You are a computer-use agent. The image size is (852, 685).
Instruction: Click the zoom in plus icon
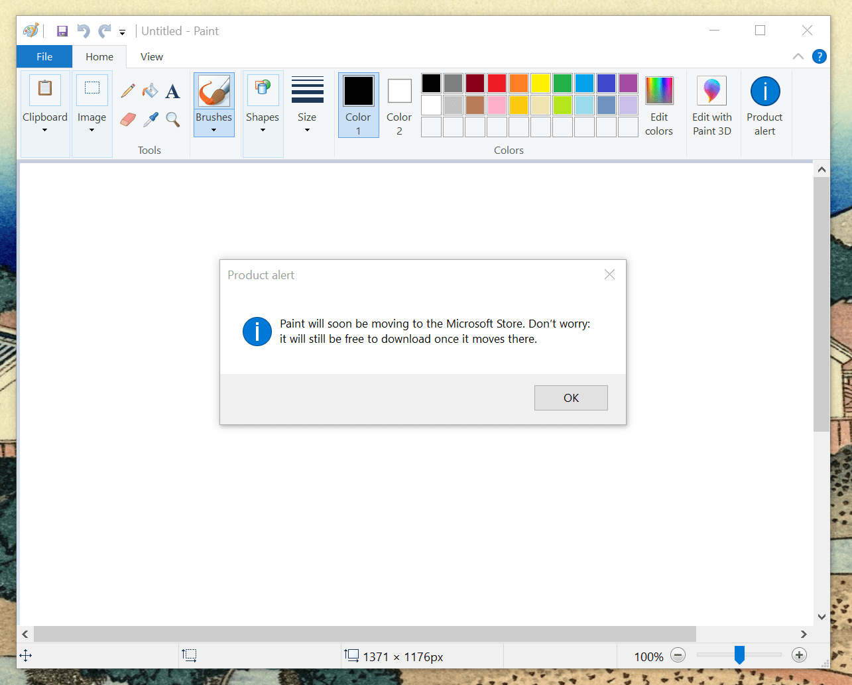click(800, 656)
